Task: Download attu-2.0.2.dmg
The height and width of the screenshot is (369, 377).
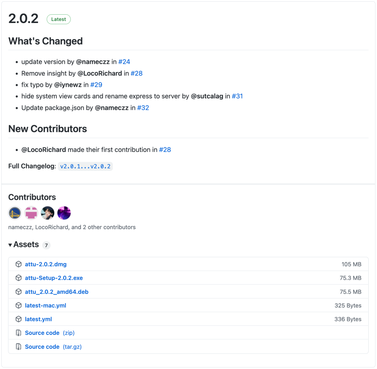Action: (x=46, y=264)
